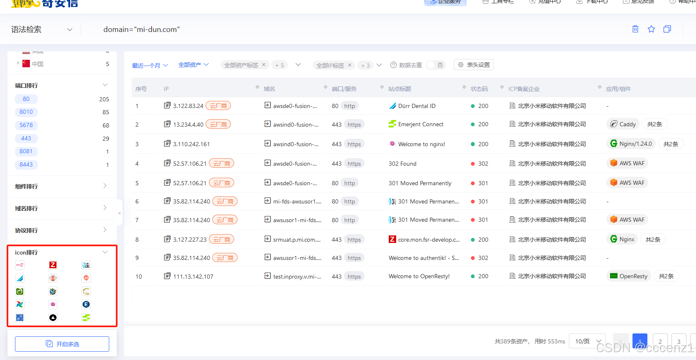Filter by the golden C favicon
The height and width of the screenshot is (360, 696).
(86, 291)
